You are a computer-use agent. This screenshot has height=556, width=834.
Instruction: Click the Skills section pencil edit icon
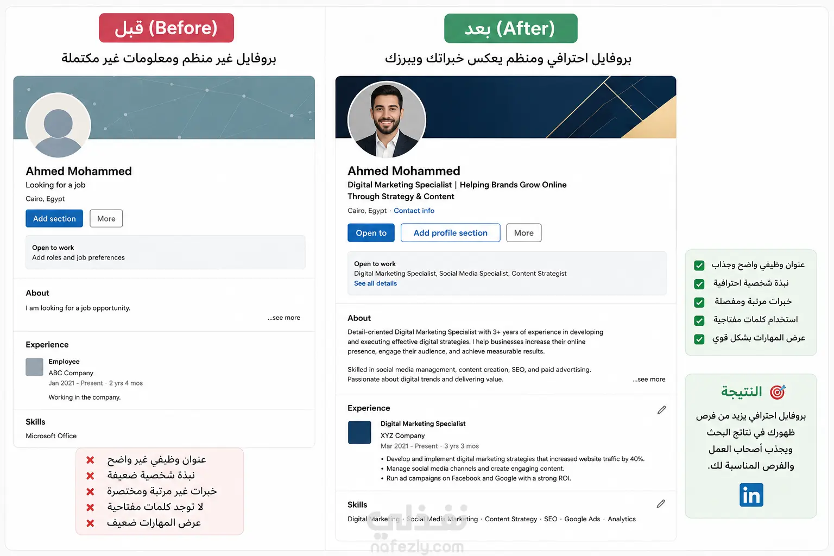pyautogui.click(x=661, y=504)
